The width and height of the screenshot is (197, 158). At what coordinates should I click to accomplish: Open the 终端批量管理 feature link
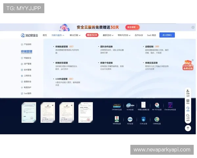[62, 47]
